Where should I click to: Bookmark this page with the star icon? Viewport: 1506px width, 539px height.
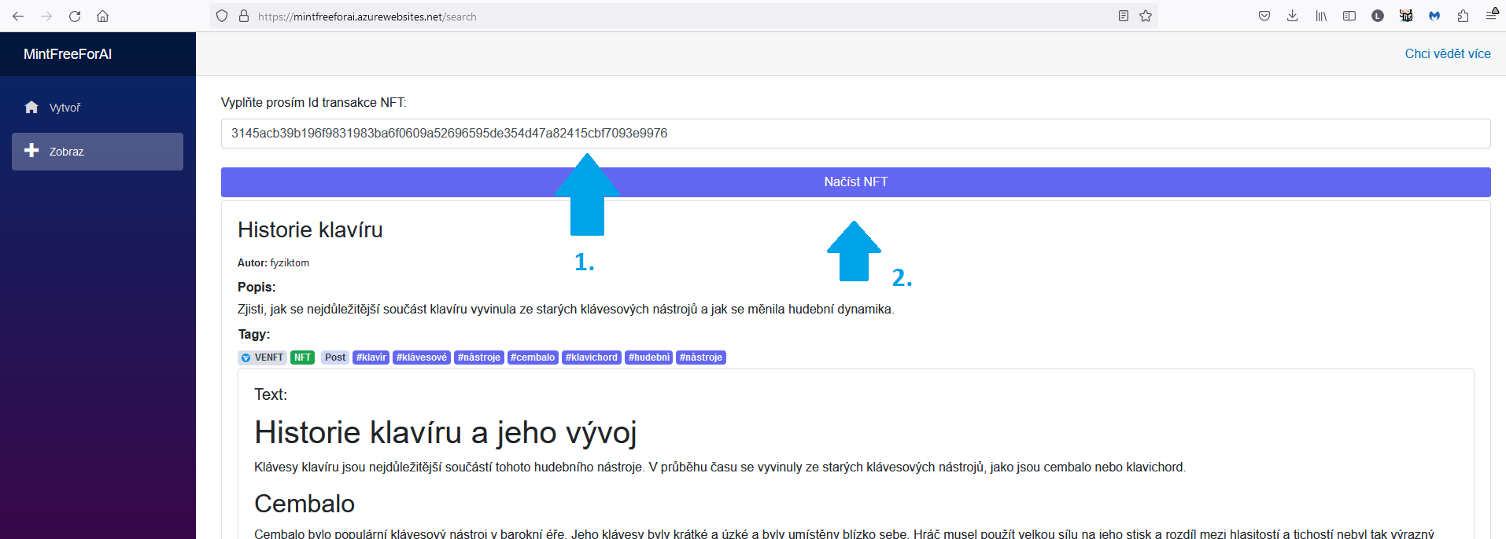point(1146,16)
